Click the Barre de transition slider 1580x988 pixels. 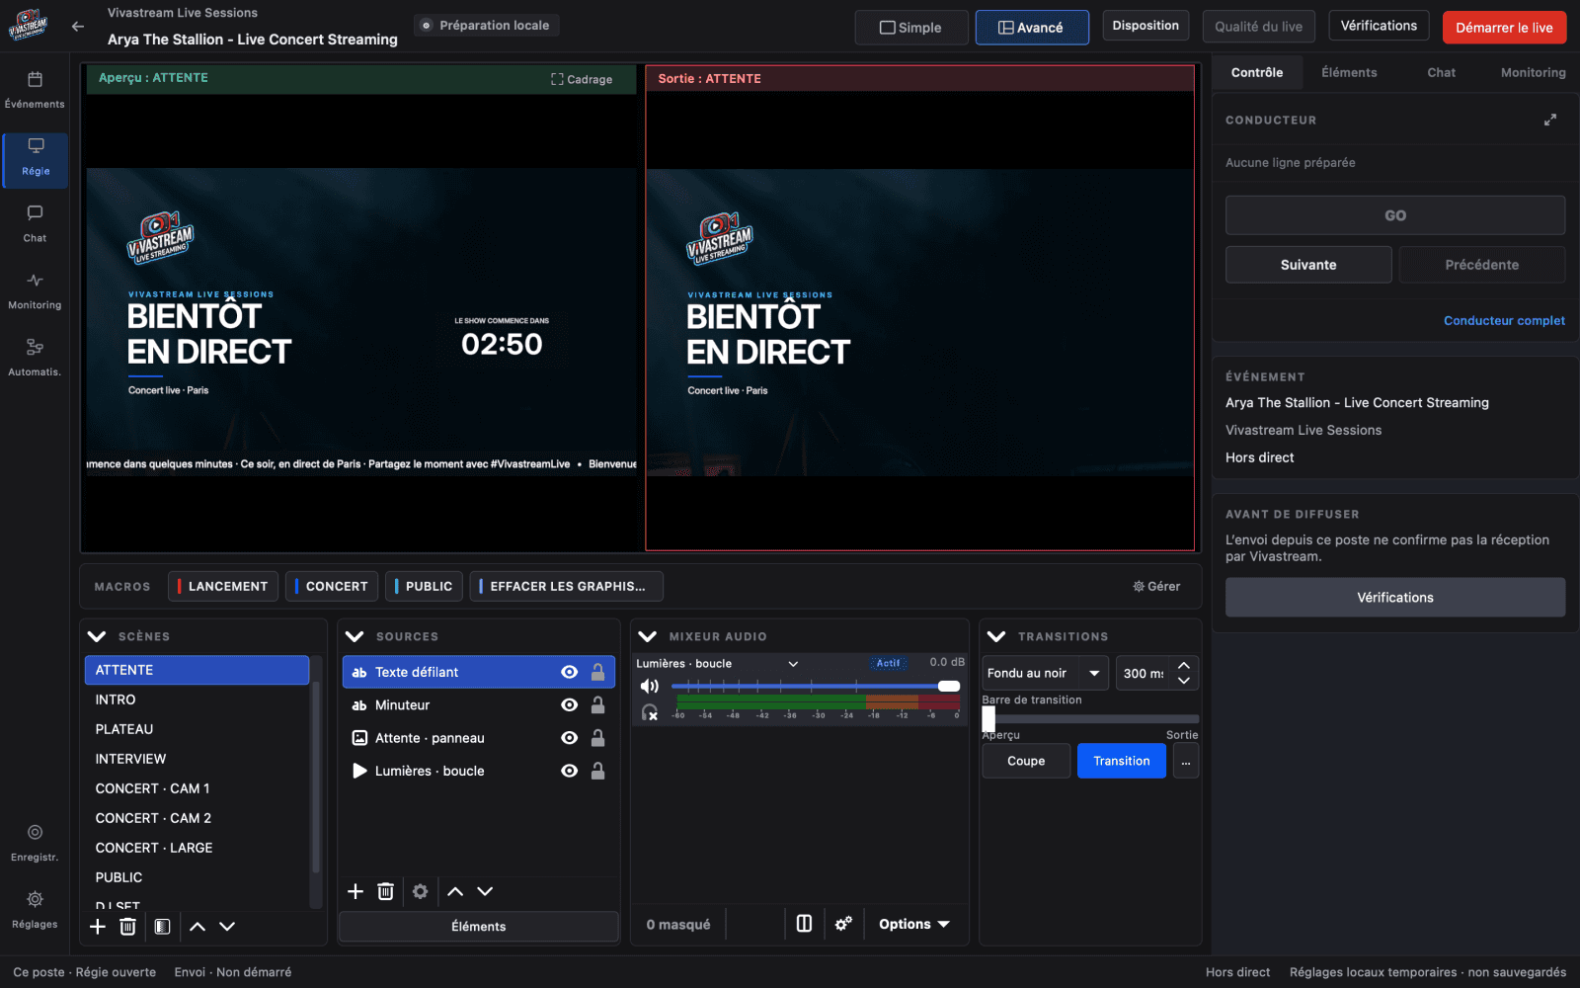[1090, 718]
